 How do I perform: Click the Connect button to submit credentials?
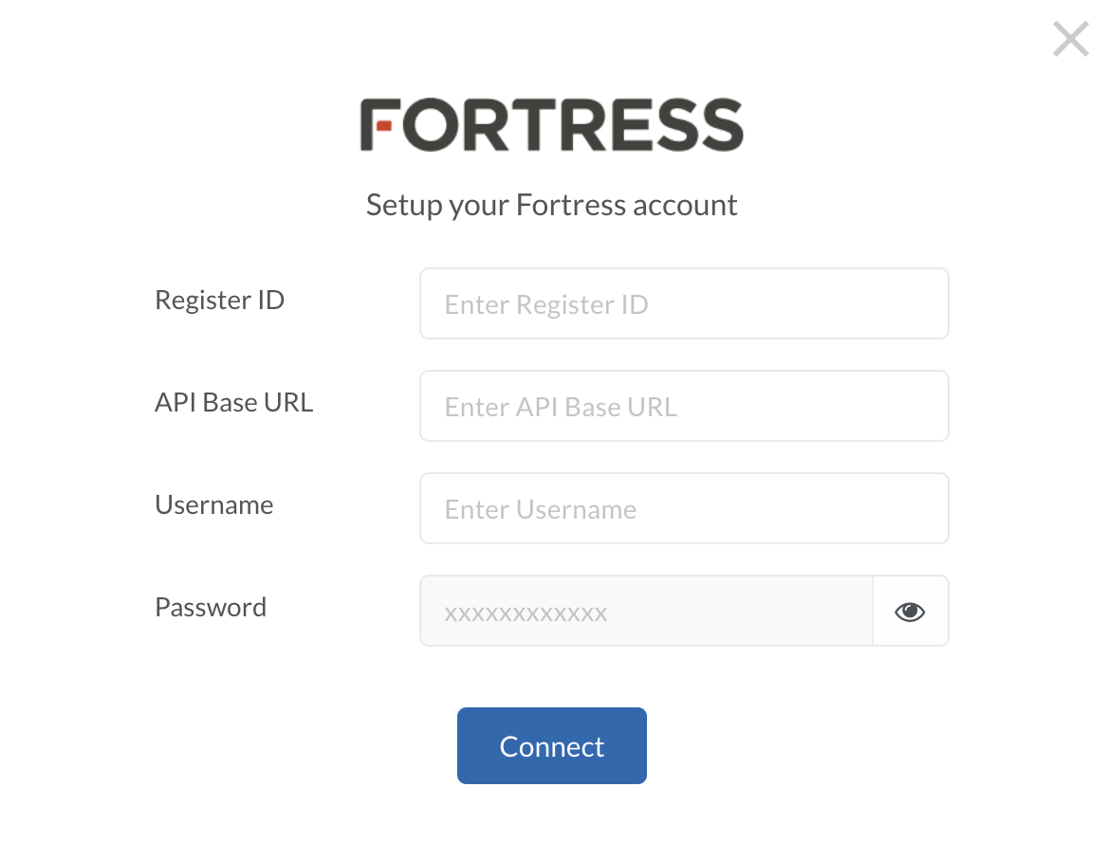(551, 745)
